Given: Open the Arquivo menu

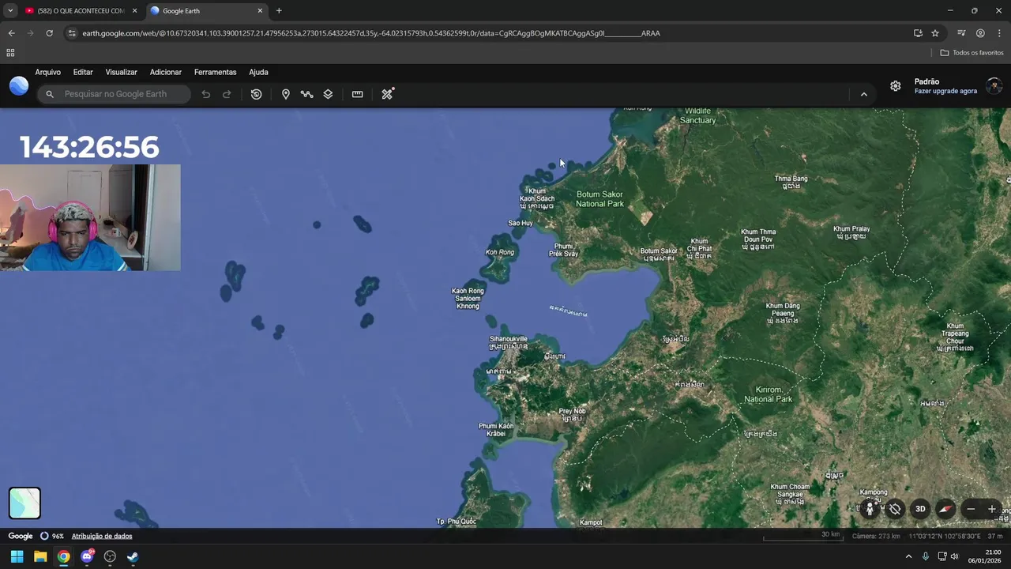Looking at the screenshot, I should pyautogui.click(x=47, y=72).
